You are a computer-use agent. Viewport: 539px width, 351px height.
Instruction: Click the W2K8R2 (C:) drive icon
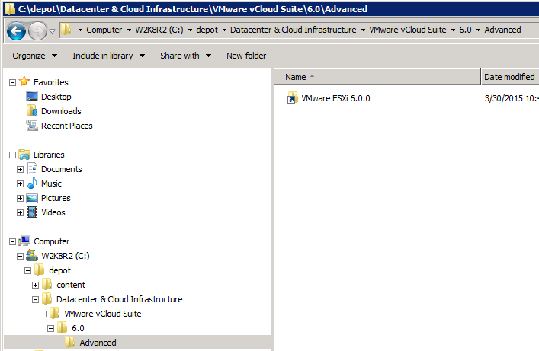32,256
